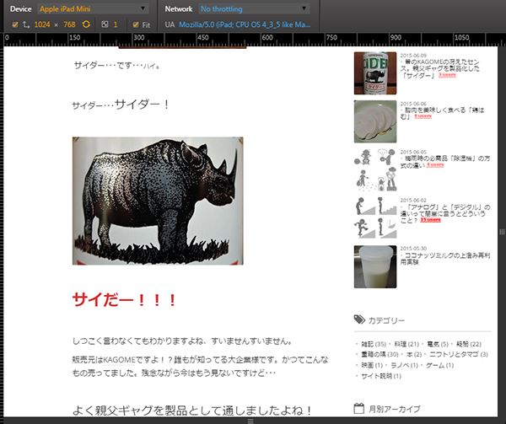Open category ゲーム (1)
This screenshot has width=506, height=424.
440,365
